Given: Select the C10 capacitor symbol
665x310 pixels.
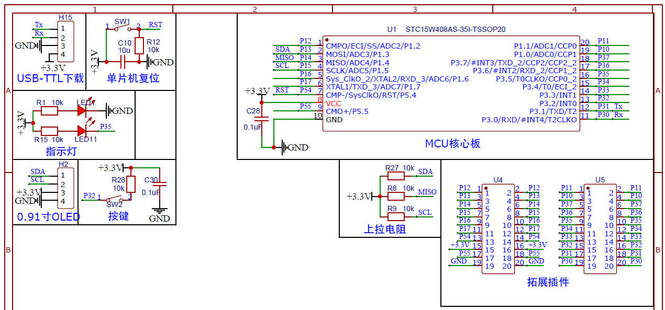Looking at the screenshot, I should [x=124, y=62].
